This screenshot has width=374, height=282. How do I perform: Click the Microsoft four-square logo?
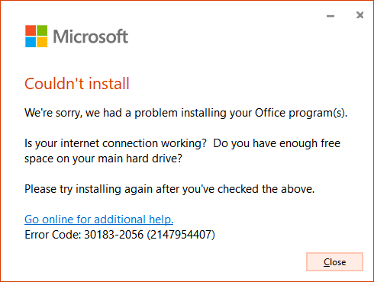click(x=36, y=36)
